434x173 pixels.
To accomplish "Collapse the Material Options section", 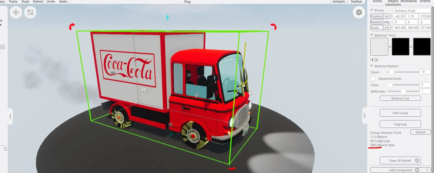I will [372, 66].
